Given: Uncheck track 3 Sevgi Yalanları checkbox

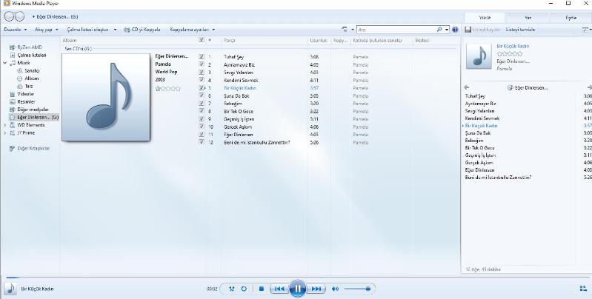Looking at the screenshot, I should (x=202, y=72).
